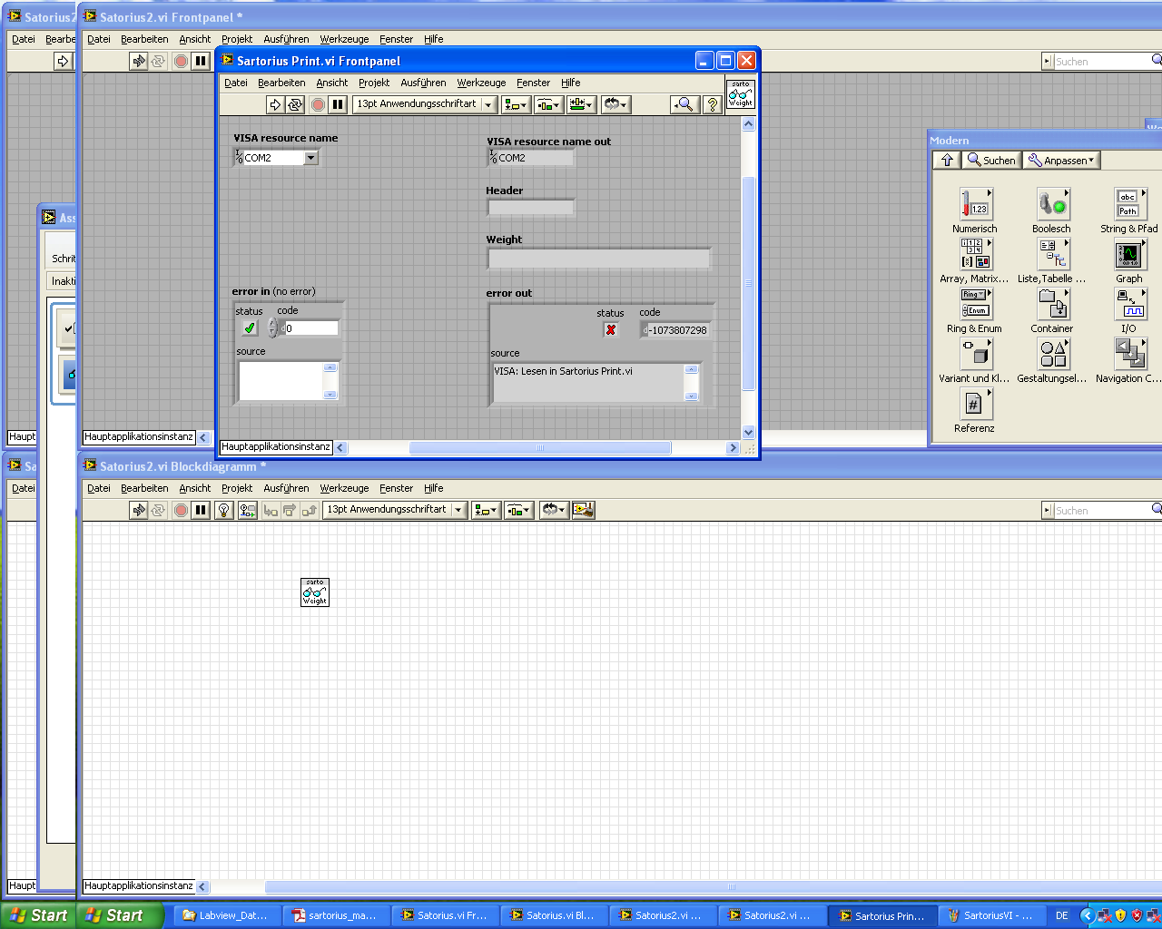Click the step over button

click(x=290, y=510)
